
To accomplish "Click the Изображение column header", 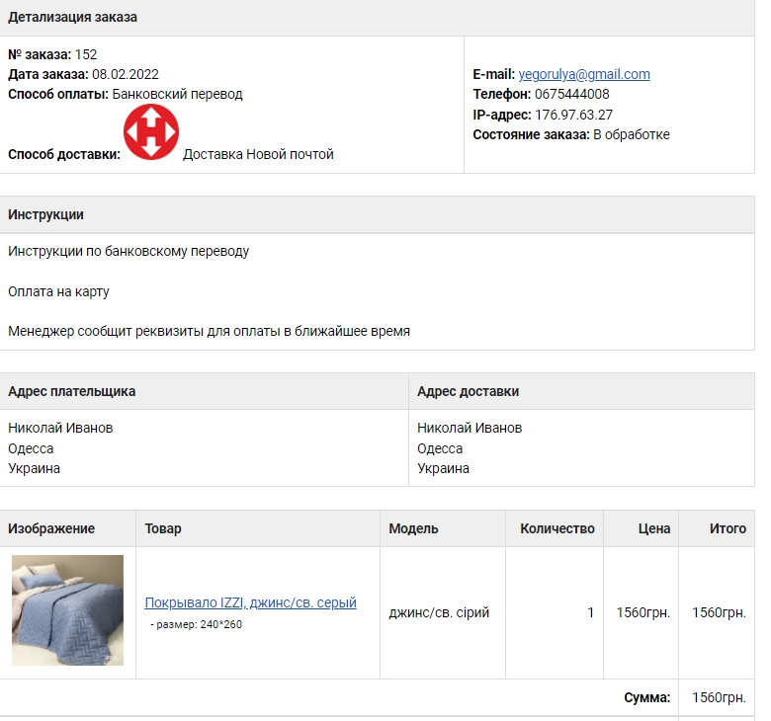I will tap(51, 528).
